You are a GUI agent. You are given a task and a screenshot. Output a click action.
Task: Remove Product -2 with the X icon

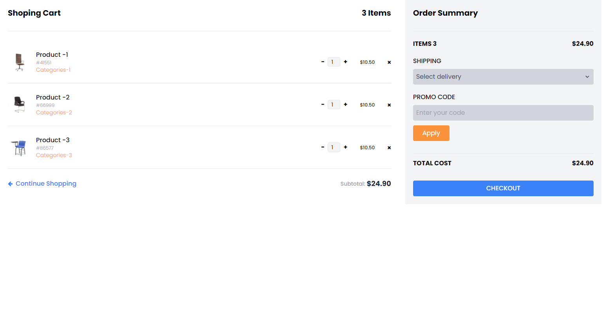(x=389, y=105)
